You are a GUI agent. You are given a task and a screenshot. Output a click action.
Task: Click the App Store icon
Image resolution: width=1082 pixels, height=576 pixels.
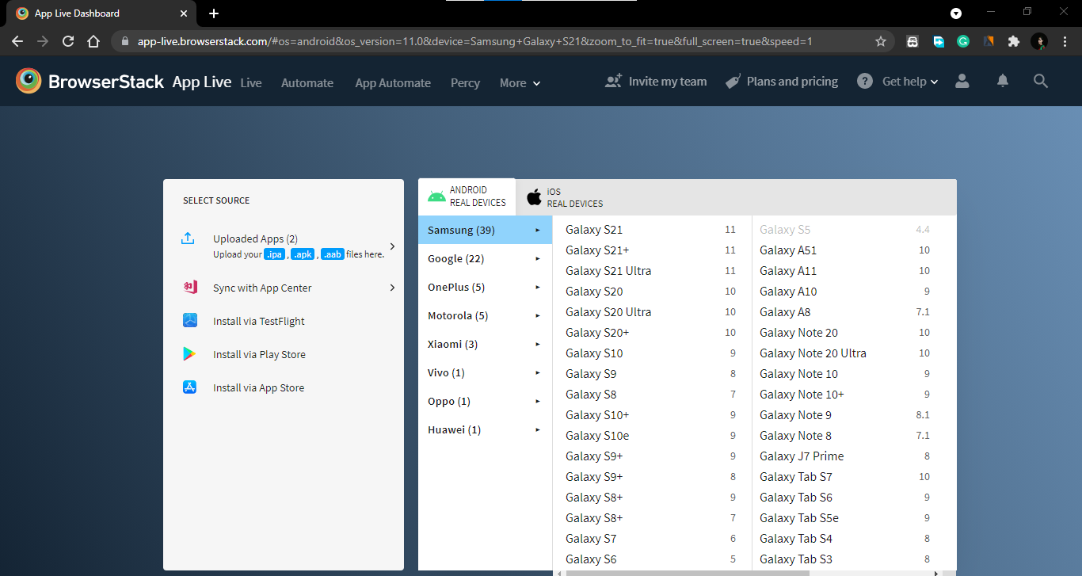[189, 387]
